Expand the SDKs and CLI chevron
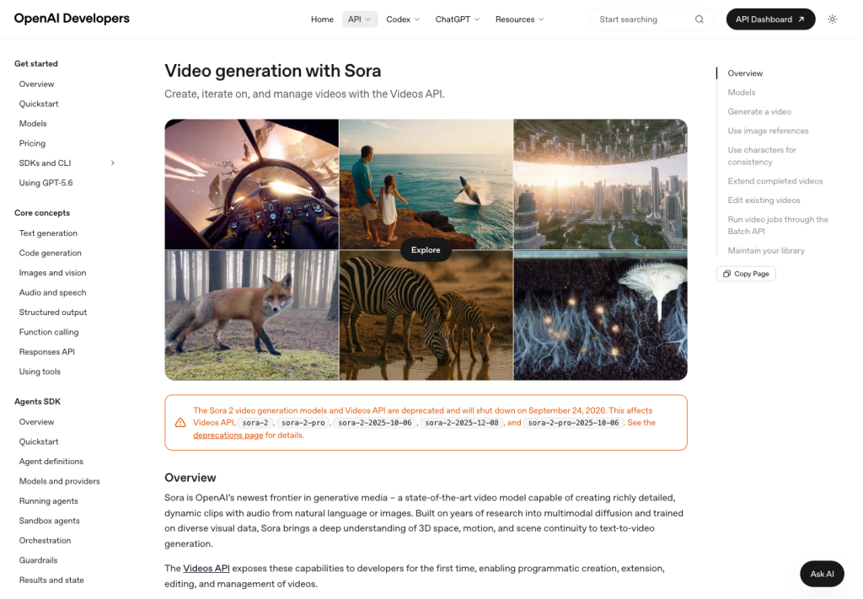Image resolution: width=863 pixels, height=599 pixels. 113,163
